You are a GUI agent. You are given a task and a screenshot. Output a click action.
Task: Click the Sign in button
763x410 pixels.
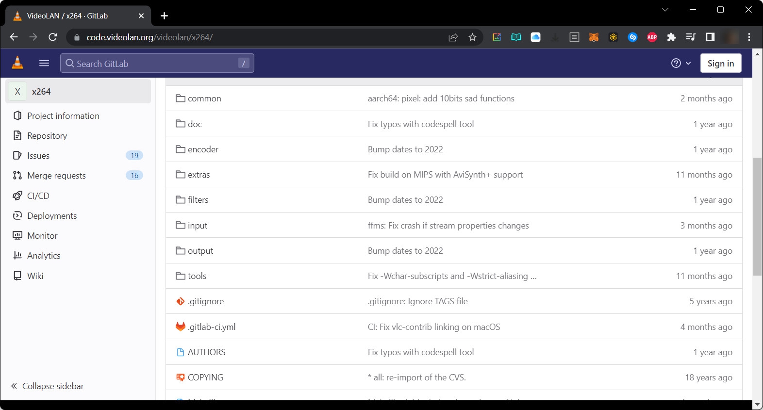click(x=721, y=63)
